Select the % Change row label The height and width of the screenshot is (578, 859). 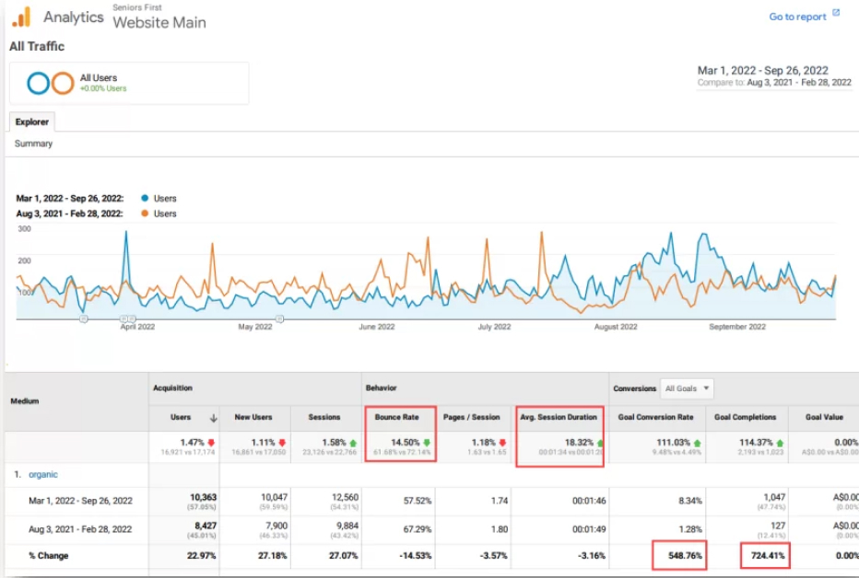(x=49, y=556)
